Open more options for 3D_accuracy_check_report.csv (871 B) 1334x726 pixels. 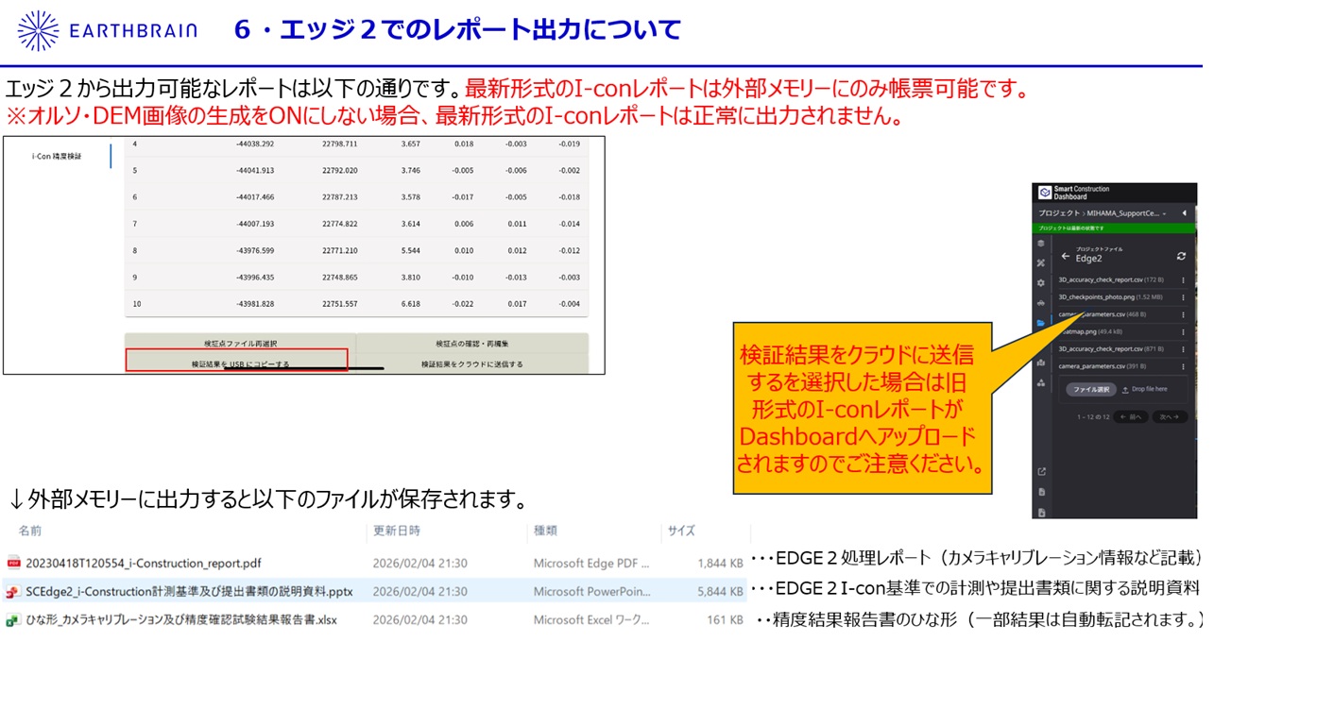1183,349
